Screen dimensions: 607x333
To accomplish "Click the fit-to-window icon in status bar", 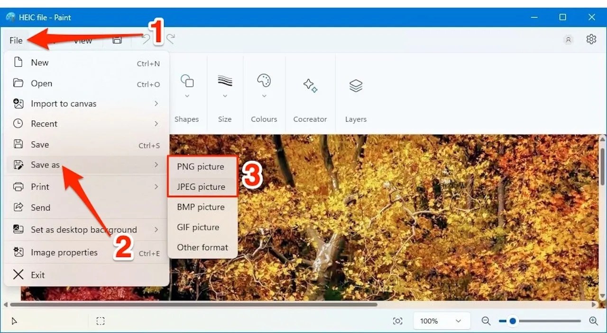I will coord(397,321).
